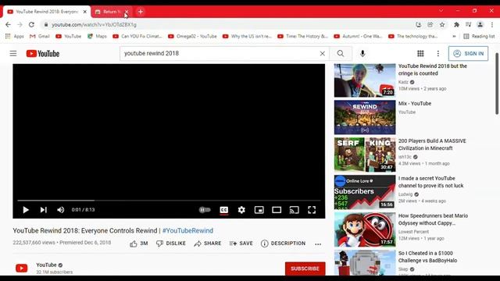
Task: Open the YouTube guide hamburger menu
Action: tap(13, 54)
